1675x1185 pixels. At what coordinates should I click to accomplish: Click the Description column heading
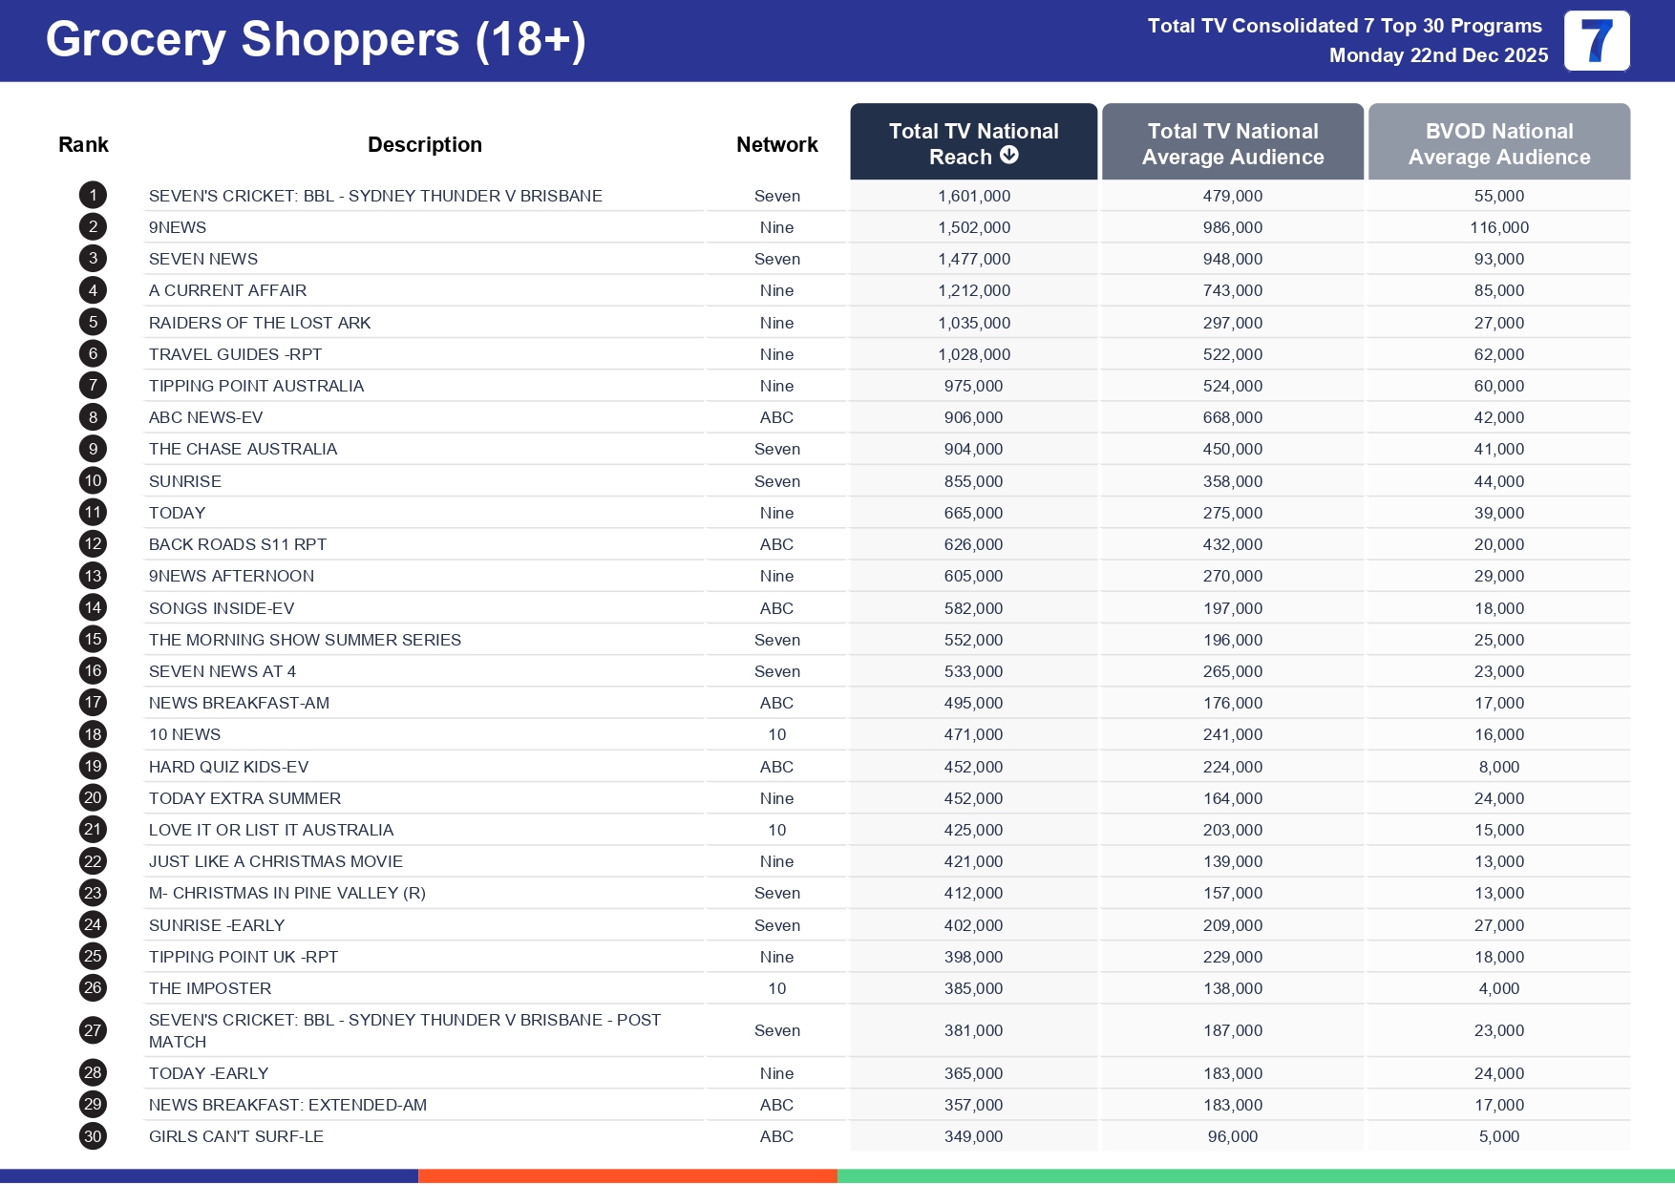coord(424,144)
